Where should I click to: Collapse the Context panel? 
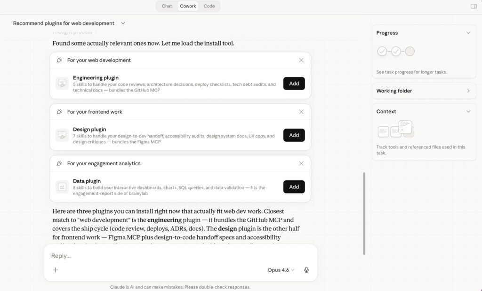468,111
